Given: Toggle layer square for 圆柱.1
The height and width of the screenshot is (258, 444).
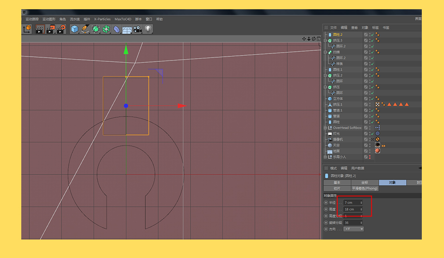Looking at the screenshot, I should pos(366,70).
